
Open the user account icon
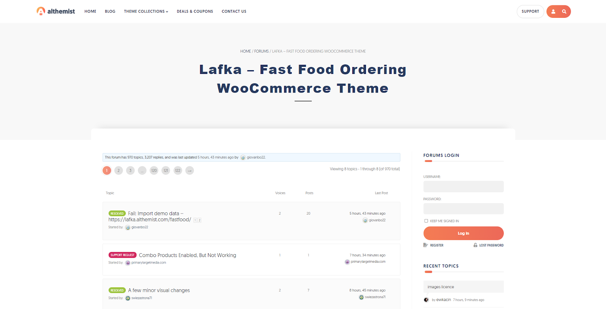tap(553, 12)
